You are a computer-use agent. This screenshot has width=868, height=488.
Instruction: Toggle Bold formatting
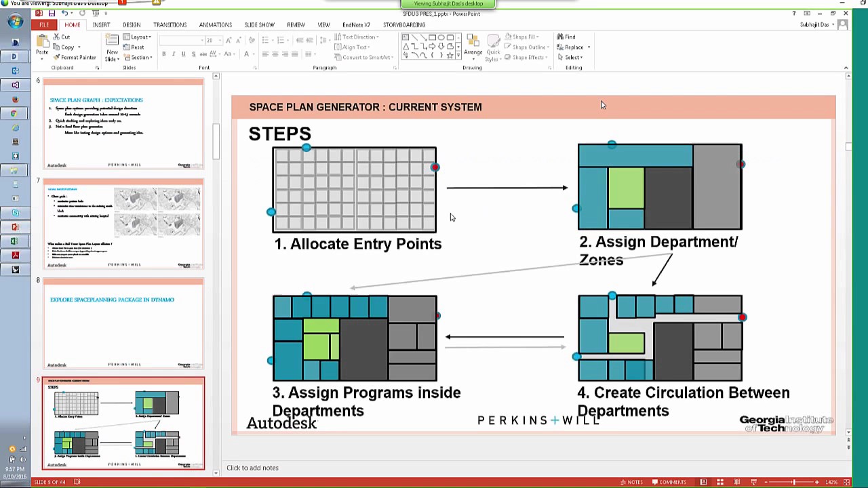point(163,54)
